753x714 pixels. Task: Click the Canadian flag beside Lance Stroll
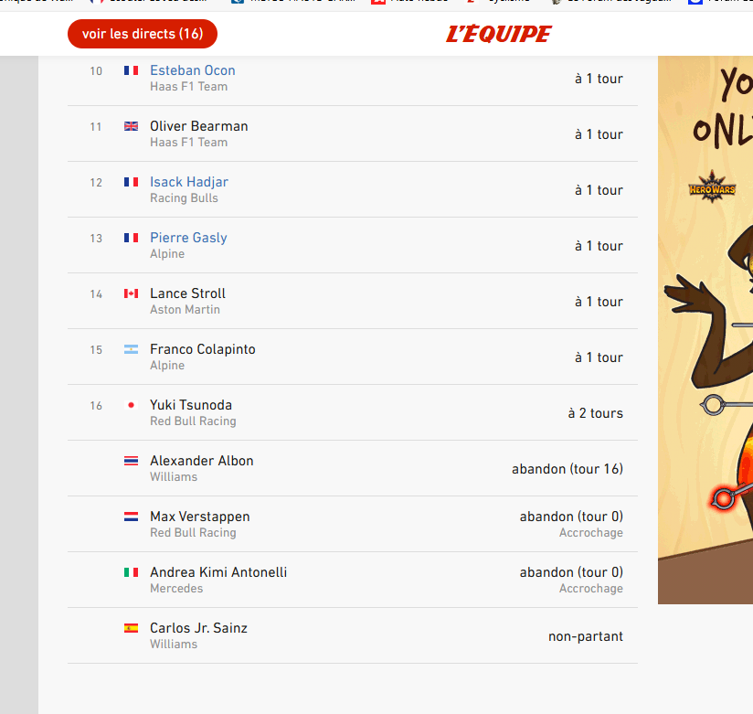(x=131, y=293)
